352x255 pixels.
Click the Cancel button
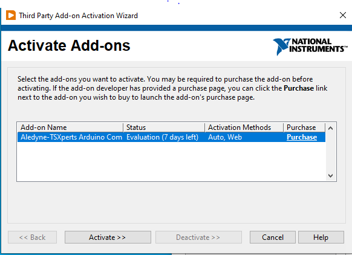click(273, 237)
